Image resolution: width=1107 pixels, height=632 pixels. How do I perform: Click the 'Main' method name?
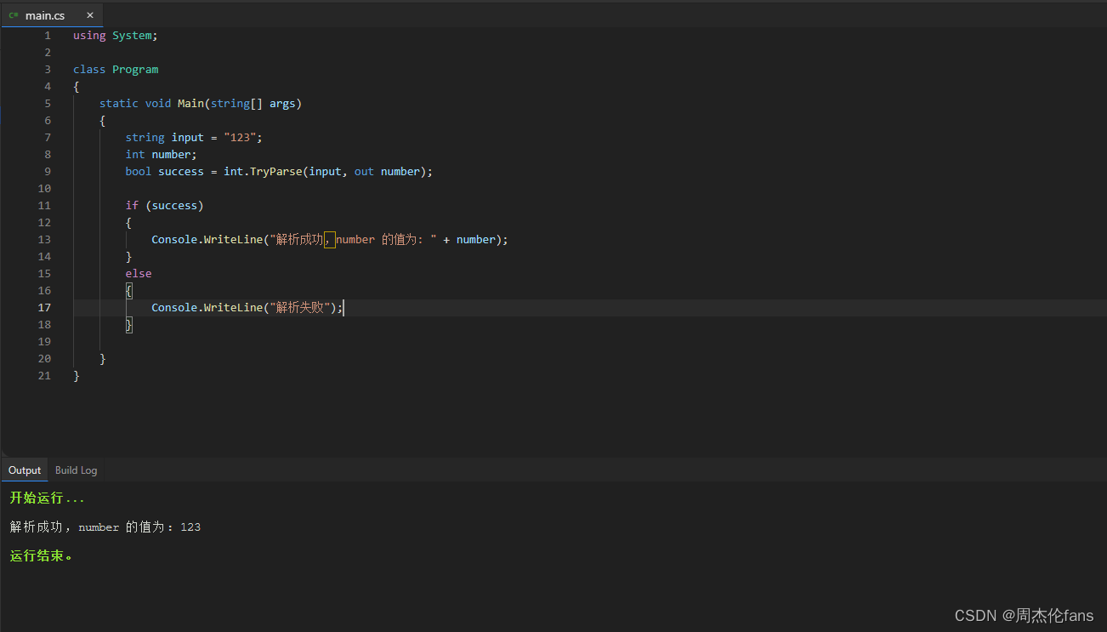[x=190, y=104]
